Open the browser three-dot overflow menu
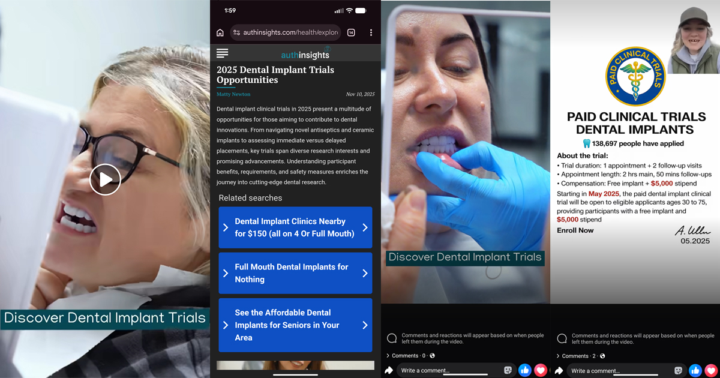Image resolution: width=720 pixels, height=378 pixels. pyautogui.click(x=371, y=32)
